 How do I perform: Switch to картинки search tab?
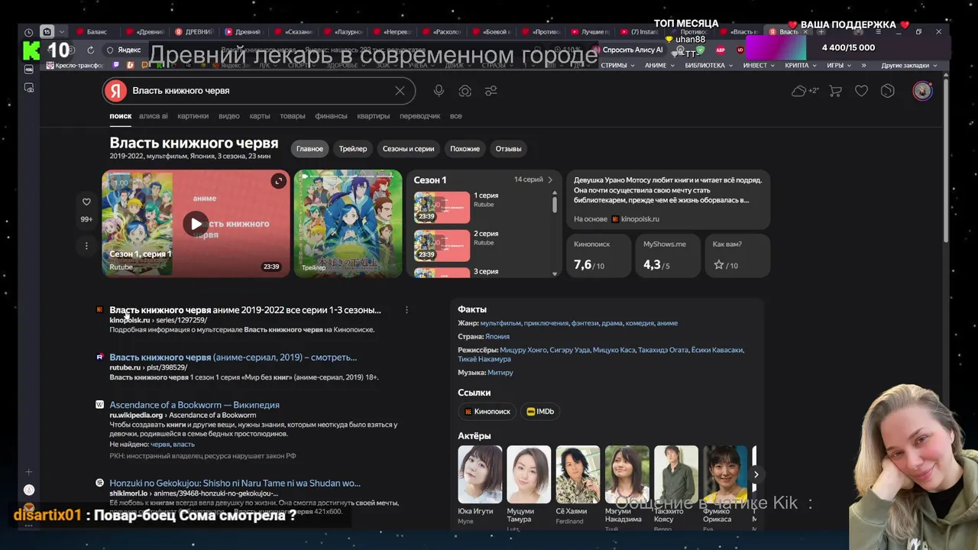click(193, 116)
